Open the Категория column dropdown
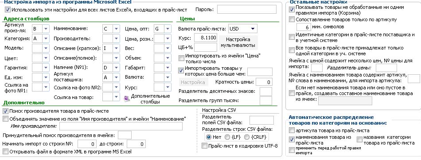This screenshot has width=421, height=160. pyautogui.click(x=46, y=38)
